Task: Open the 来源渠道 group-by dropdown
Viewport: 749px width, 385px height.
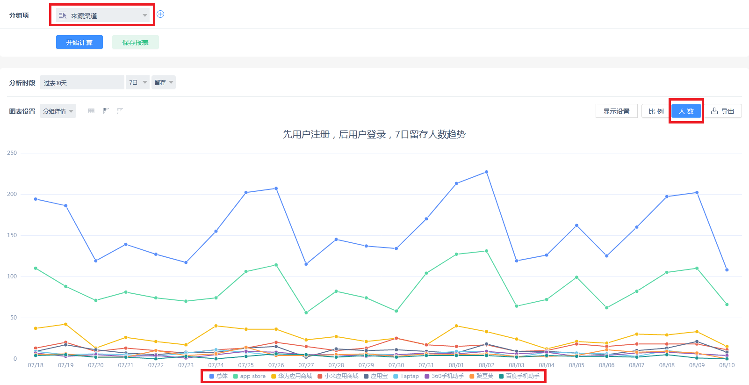Action: pyautogui.click(x=103, y=15)
